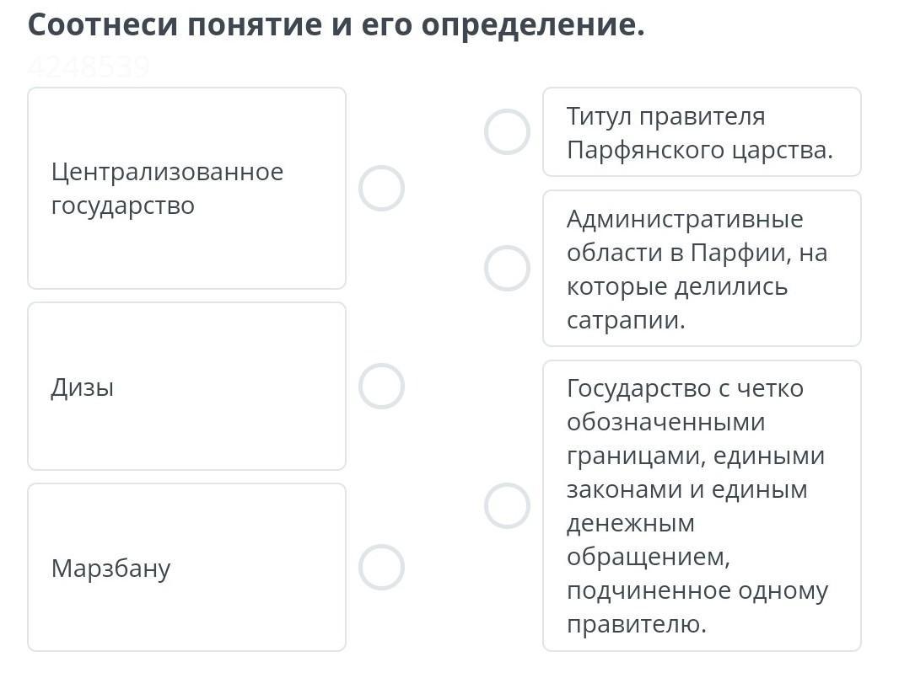Image resolution: width=899 pixels, height=678 pixels.
Task: Click the Административные области в Парфии card
Action: pos(701,269)
